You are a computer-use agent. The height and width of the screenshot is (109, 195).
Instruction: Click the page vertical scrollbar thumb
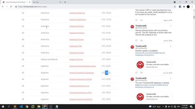pyautogui.click(x=194, y=17)
